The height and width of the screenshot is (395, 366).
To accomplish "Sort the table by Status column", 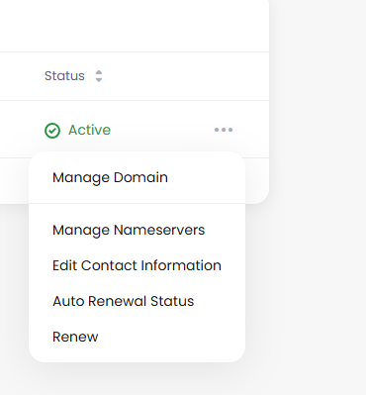I will coord(99,76).
